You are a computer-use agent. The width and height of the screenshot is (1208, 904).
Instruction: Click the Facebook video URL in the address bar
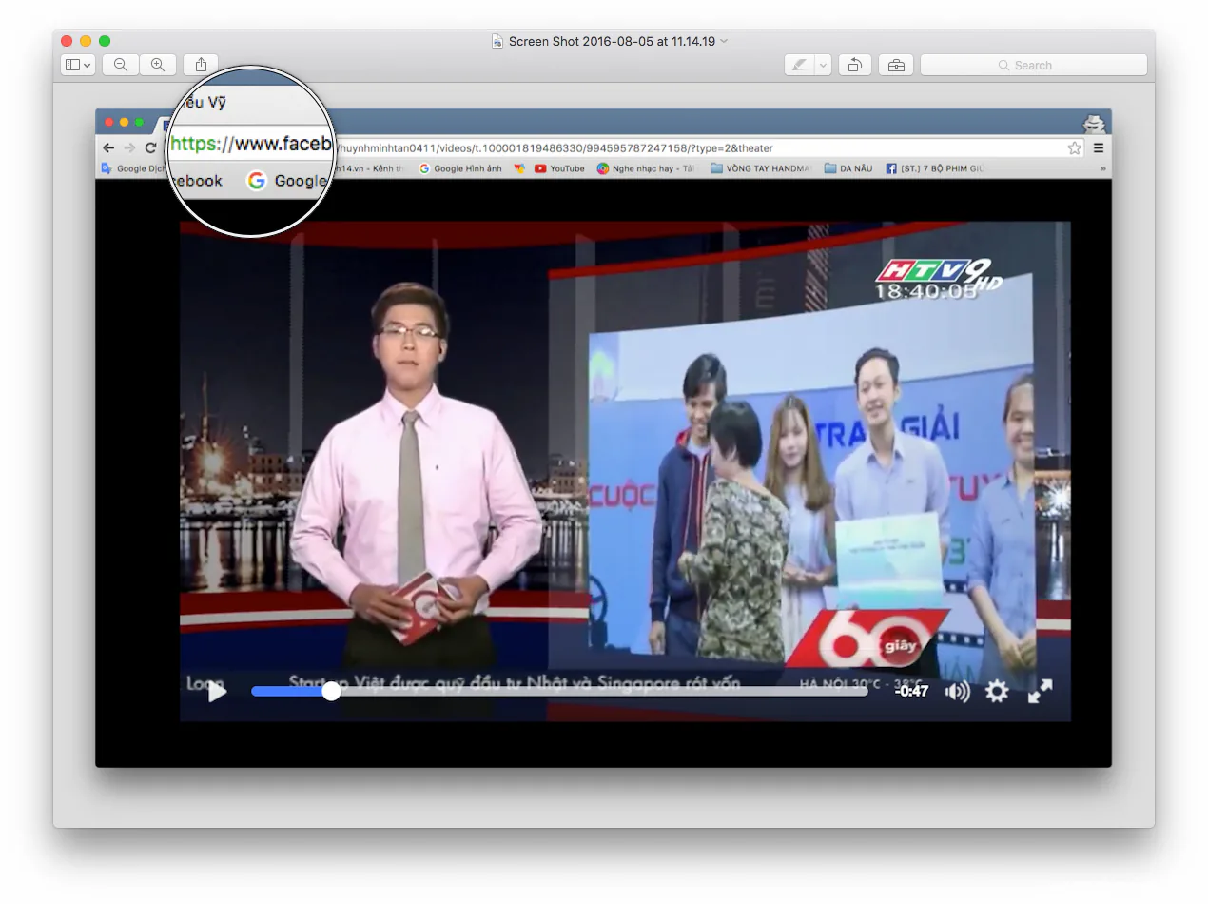coord(555,147)
